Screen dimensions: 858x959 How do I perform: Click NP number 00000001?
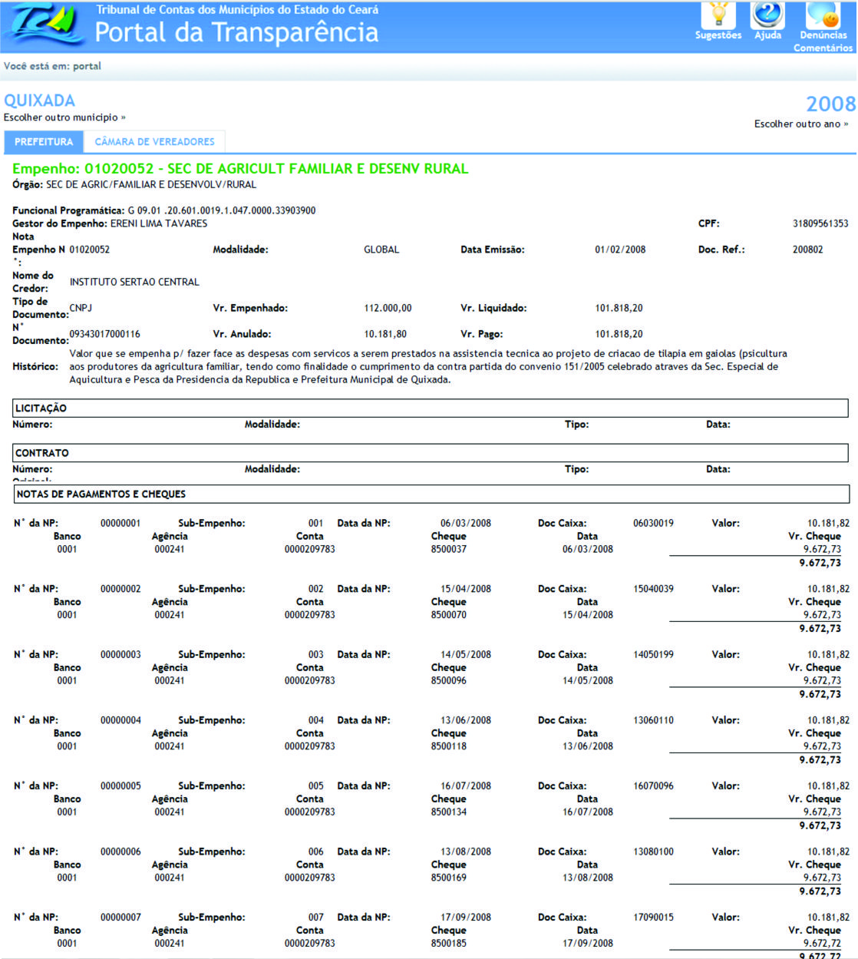click(x=120, y=524)
